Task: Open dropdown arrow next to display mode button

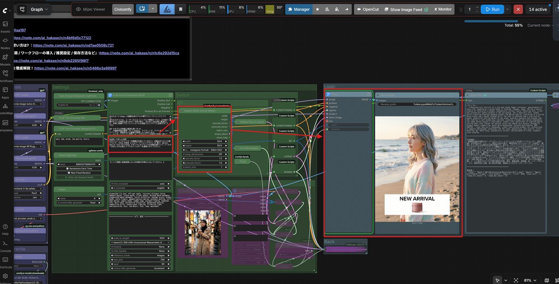Action: click(x=153, y=9)
